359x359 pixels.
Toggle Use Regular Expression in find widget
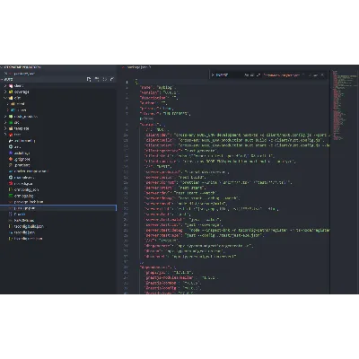click(x=258, y=75)
